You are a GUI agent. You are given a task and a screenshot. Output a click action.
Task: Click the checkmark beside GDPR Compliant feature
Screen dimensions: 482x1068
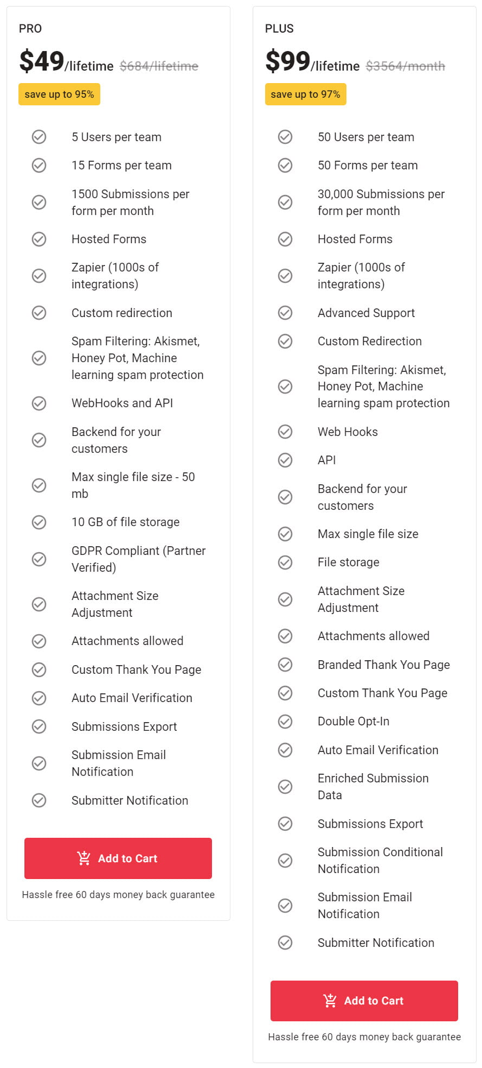pyautogui.click(x=38, y=559)
